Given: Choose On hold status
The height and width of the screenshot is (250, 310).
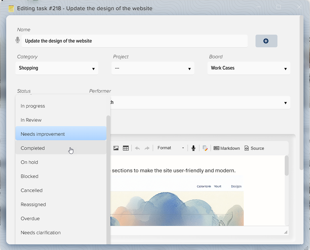Looking at the screenshot, I should coord(61,162).
